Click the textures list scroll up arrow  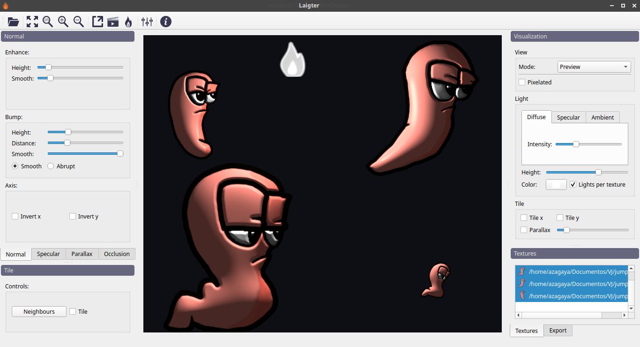click(x=631, y=268)
